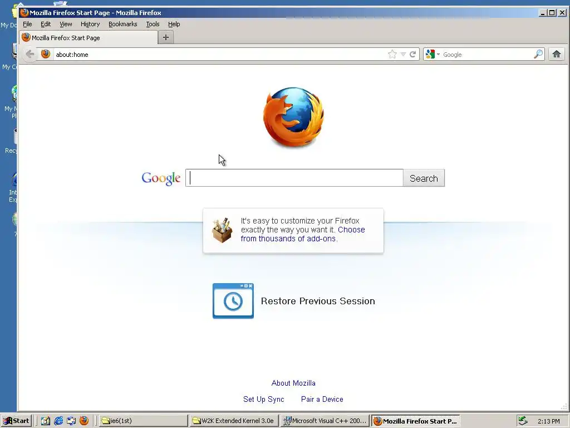Reload the page with the refresh icon
The width and height of the screenshot is (570, 428).
click(412, 55)
